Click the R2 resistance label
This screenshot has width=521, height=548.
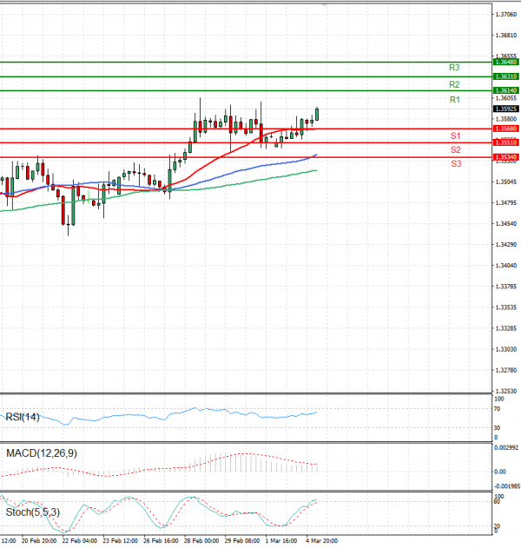[x=454, y=85]
